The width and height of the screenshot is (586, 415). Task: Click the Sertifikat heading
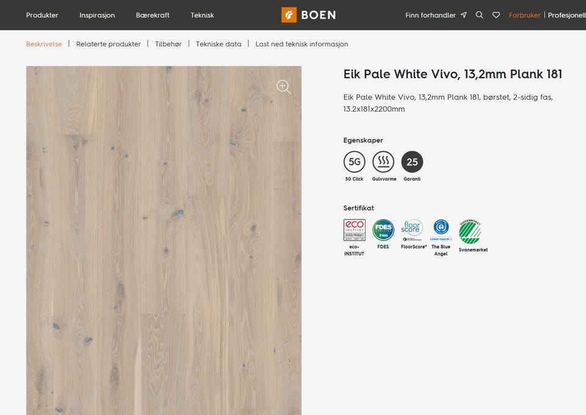tap(358, 208)
